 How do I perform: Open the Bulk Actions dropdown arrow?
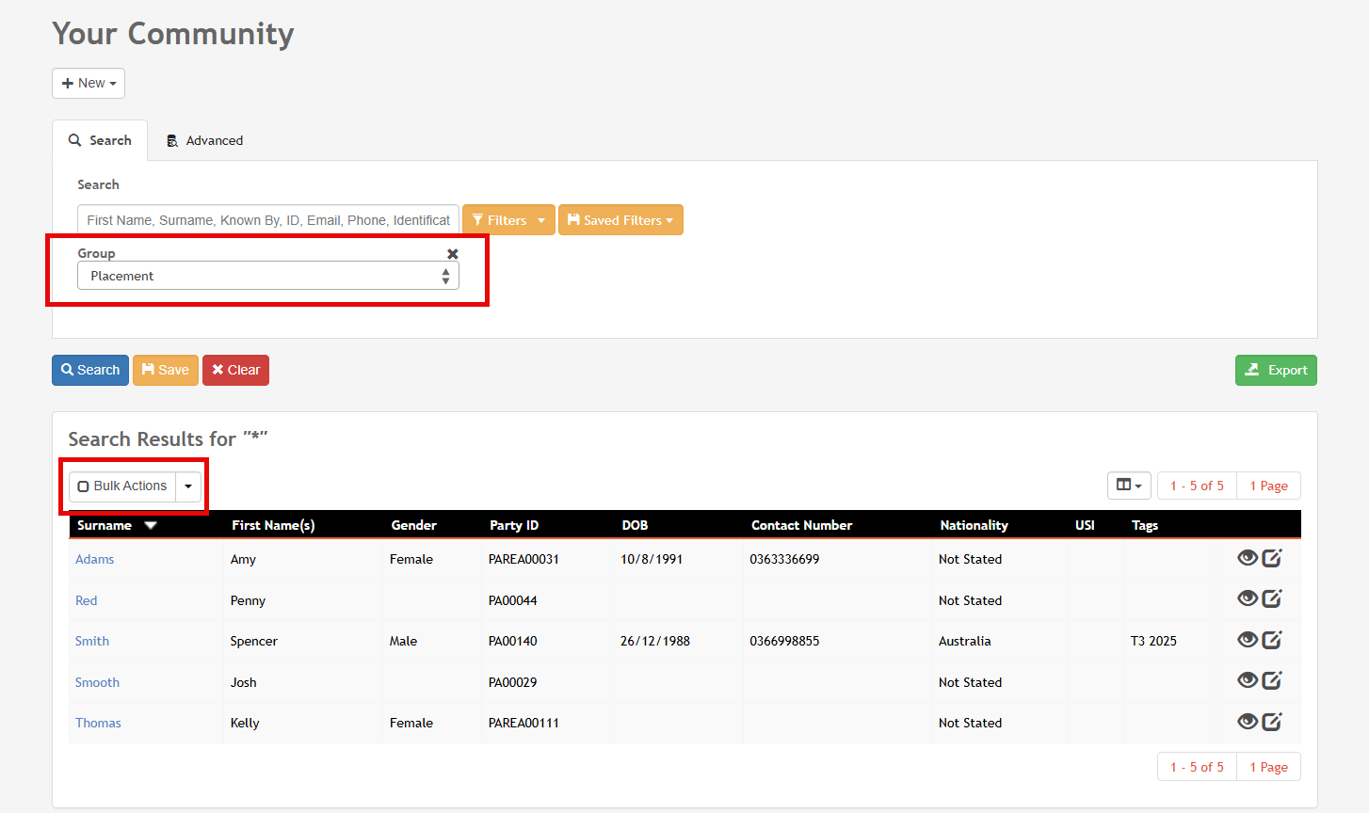click(188, 486)
